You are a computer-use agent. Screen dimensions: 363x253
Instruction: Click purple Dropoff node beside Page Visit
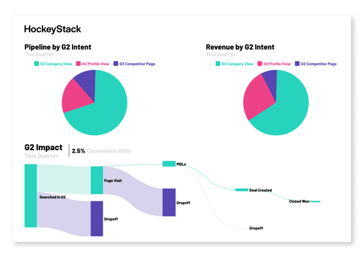tap(169, 202)
